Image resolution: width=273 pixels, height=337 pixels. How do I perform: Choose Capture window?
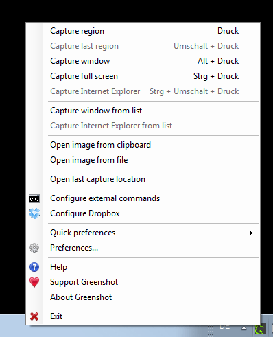click(x=143, y=61)
